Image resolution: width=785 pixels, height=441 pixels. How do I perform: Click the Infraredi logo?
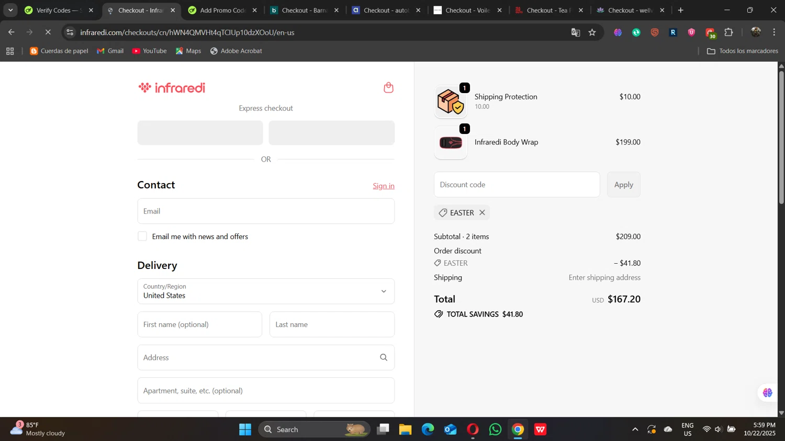(x=172, y=87)
